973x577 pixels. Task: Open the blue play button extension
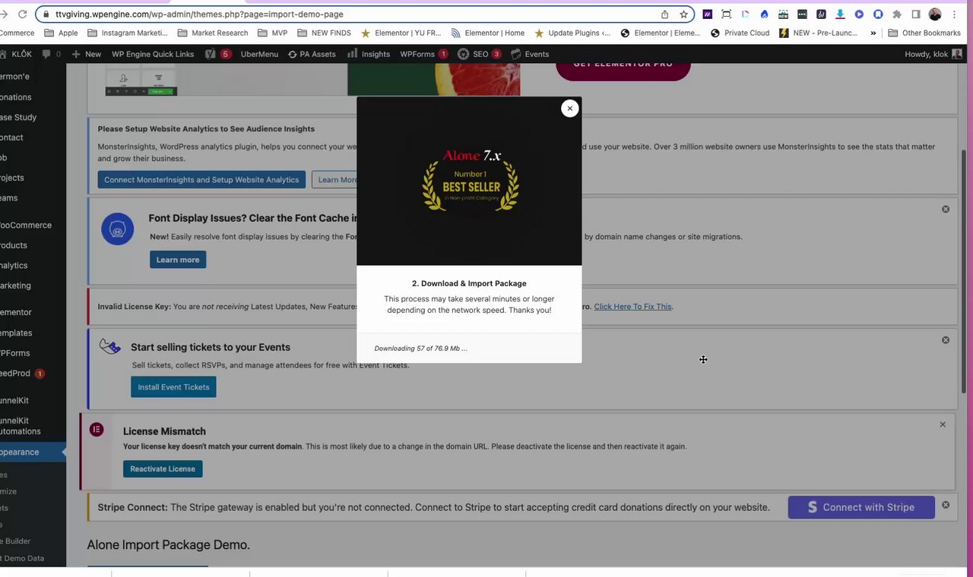coord(859,14)
